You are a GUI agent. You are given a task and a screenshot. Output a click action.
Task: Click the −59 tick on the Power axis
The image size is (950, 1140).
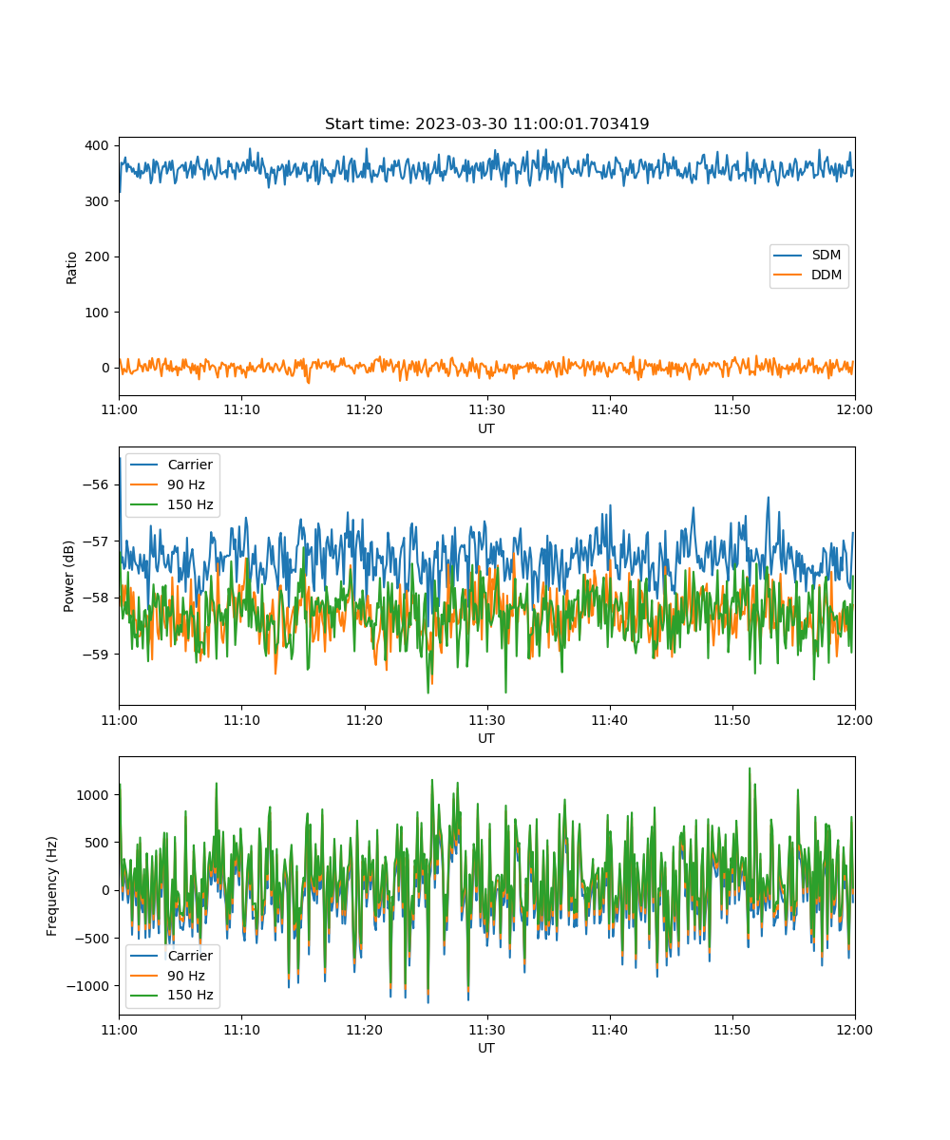pos(98,655)
